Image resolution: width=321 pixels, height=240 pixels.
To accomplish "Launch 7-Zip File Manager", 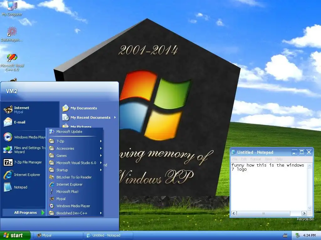I will (x=24, y=162).
